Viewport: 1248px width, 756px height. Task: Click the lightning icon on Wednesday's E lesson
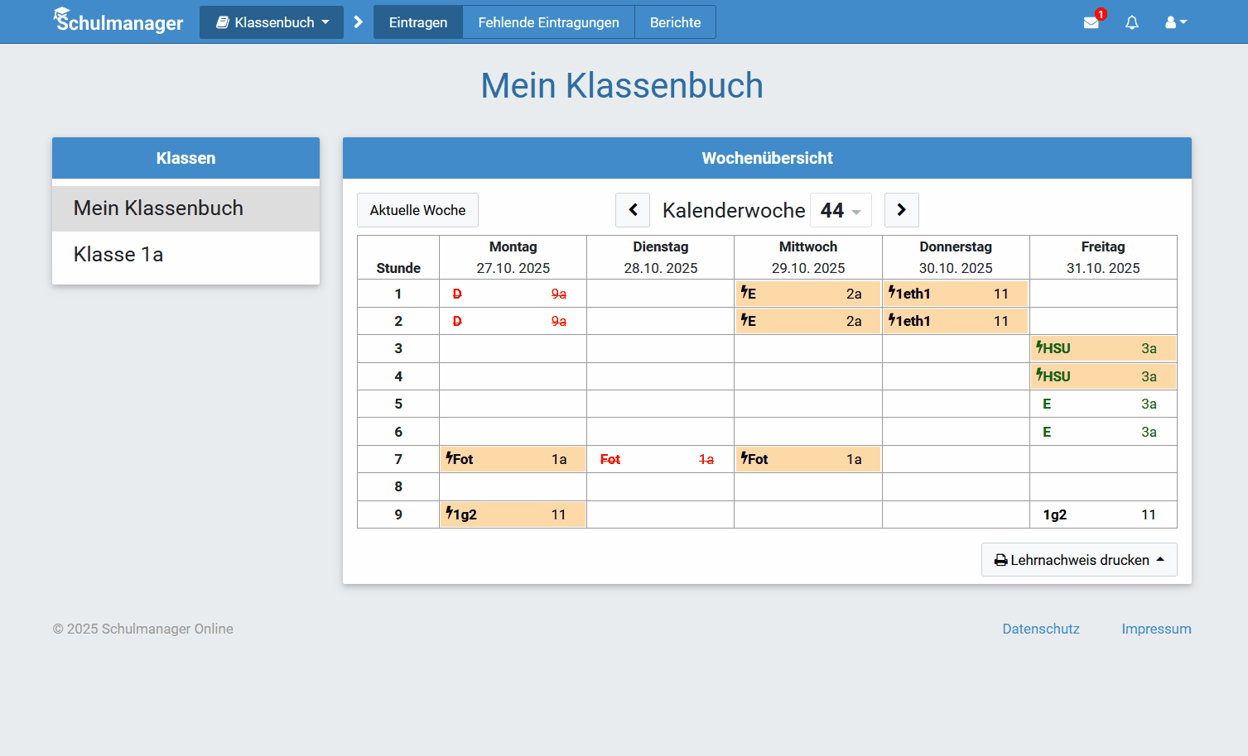pos(742,293)
